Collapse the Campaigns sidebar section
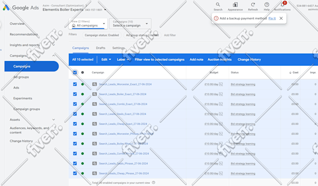This screenshot has height=186, width=318. pyautogui.click(x=53, y=55)
